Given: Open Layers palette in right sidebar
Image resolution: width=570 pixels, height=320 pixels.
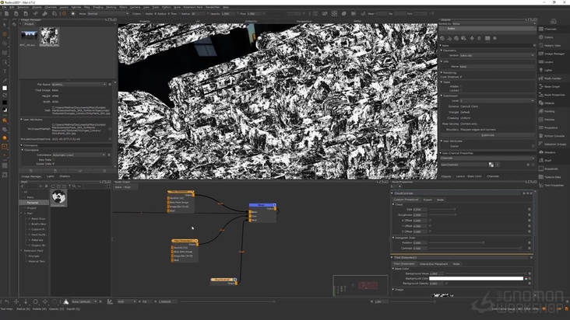Looking at the screenshot, I should [x=548, y=62].
